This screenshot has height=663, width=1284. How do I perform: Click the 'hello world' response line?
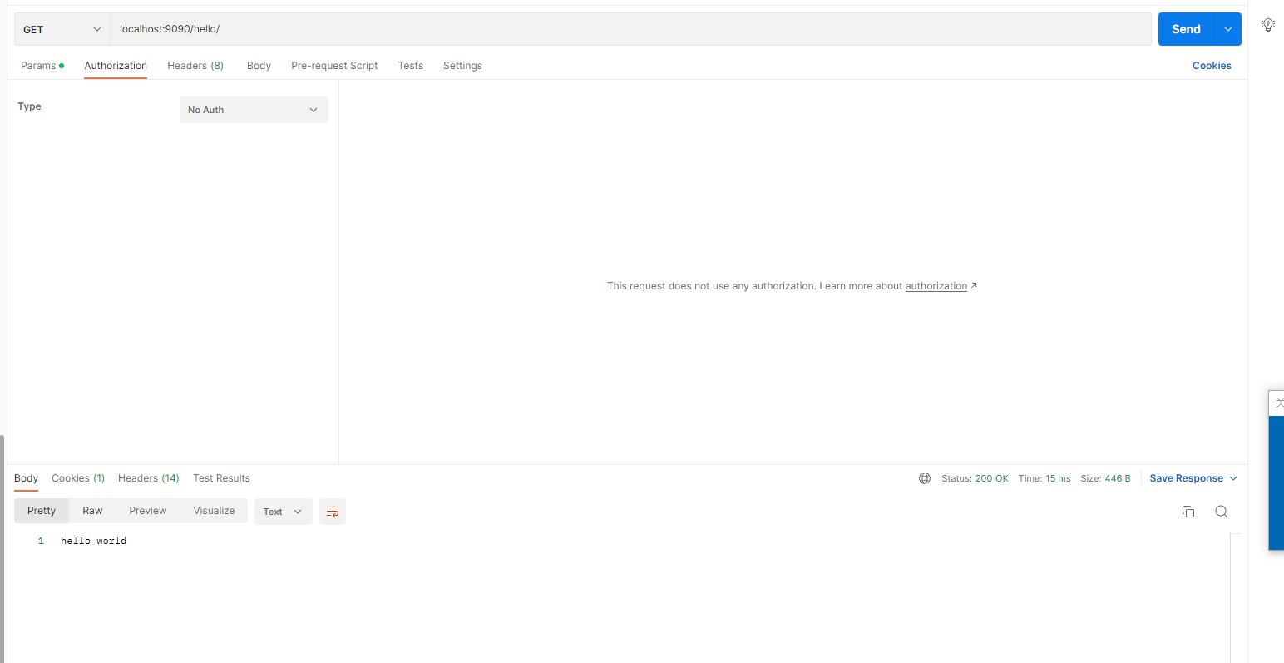(93, 541)
